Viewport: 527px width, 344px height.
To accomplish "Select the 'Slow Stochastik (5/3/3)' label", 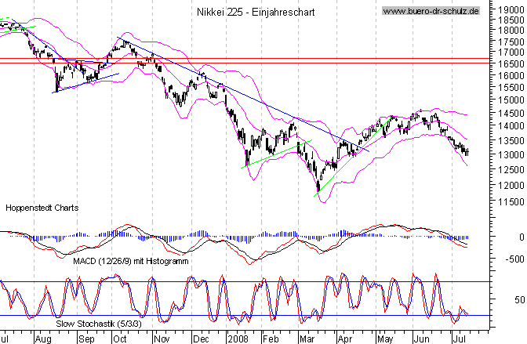I will point(99,324).
